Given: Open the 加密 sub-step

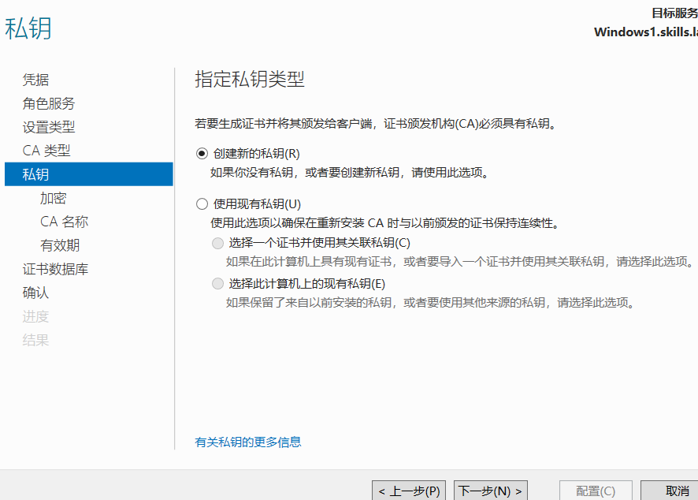Looking at the screenshot, I should coord(54,198).
